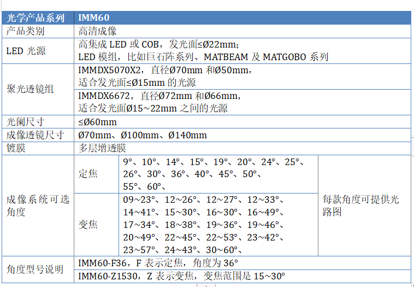Click the zoom line starting '20~49°'
This screenshot has width=414, height=287.
coord(203,238)
